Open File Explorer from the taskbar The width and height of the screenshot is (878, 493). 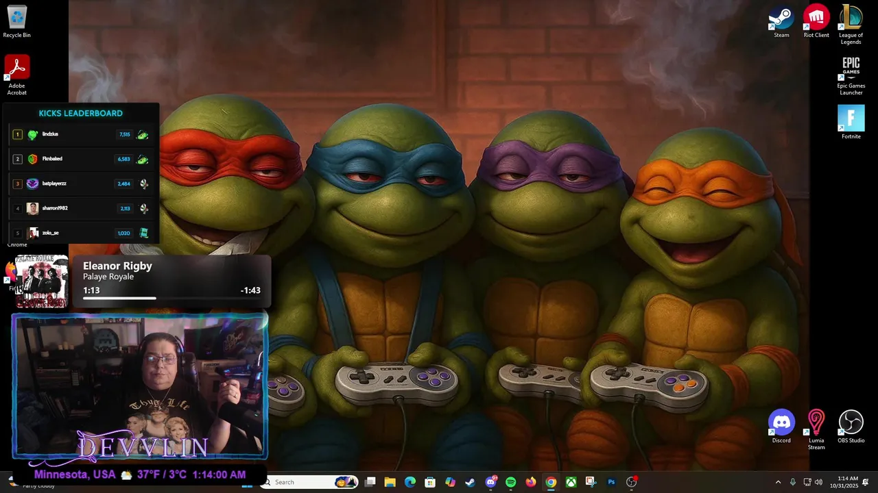pos(390,482)
